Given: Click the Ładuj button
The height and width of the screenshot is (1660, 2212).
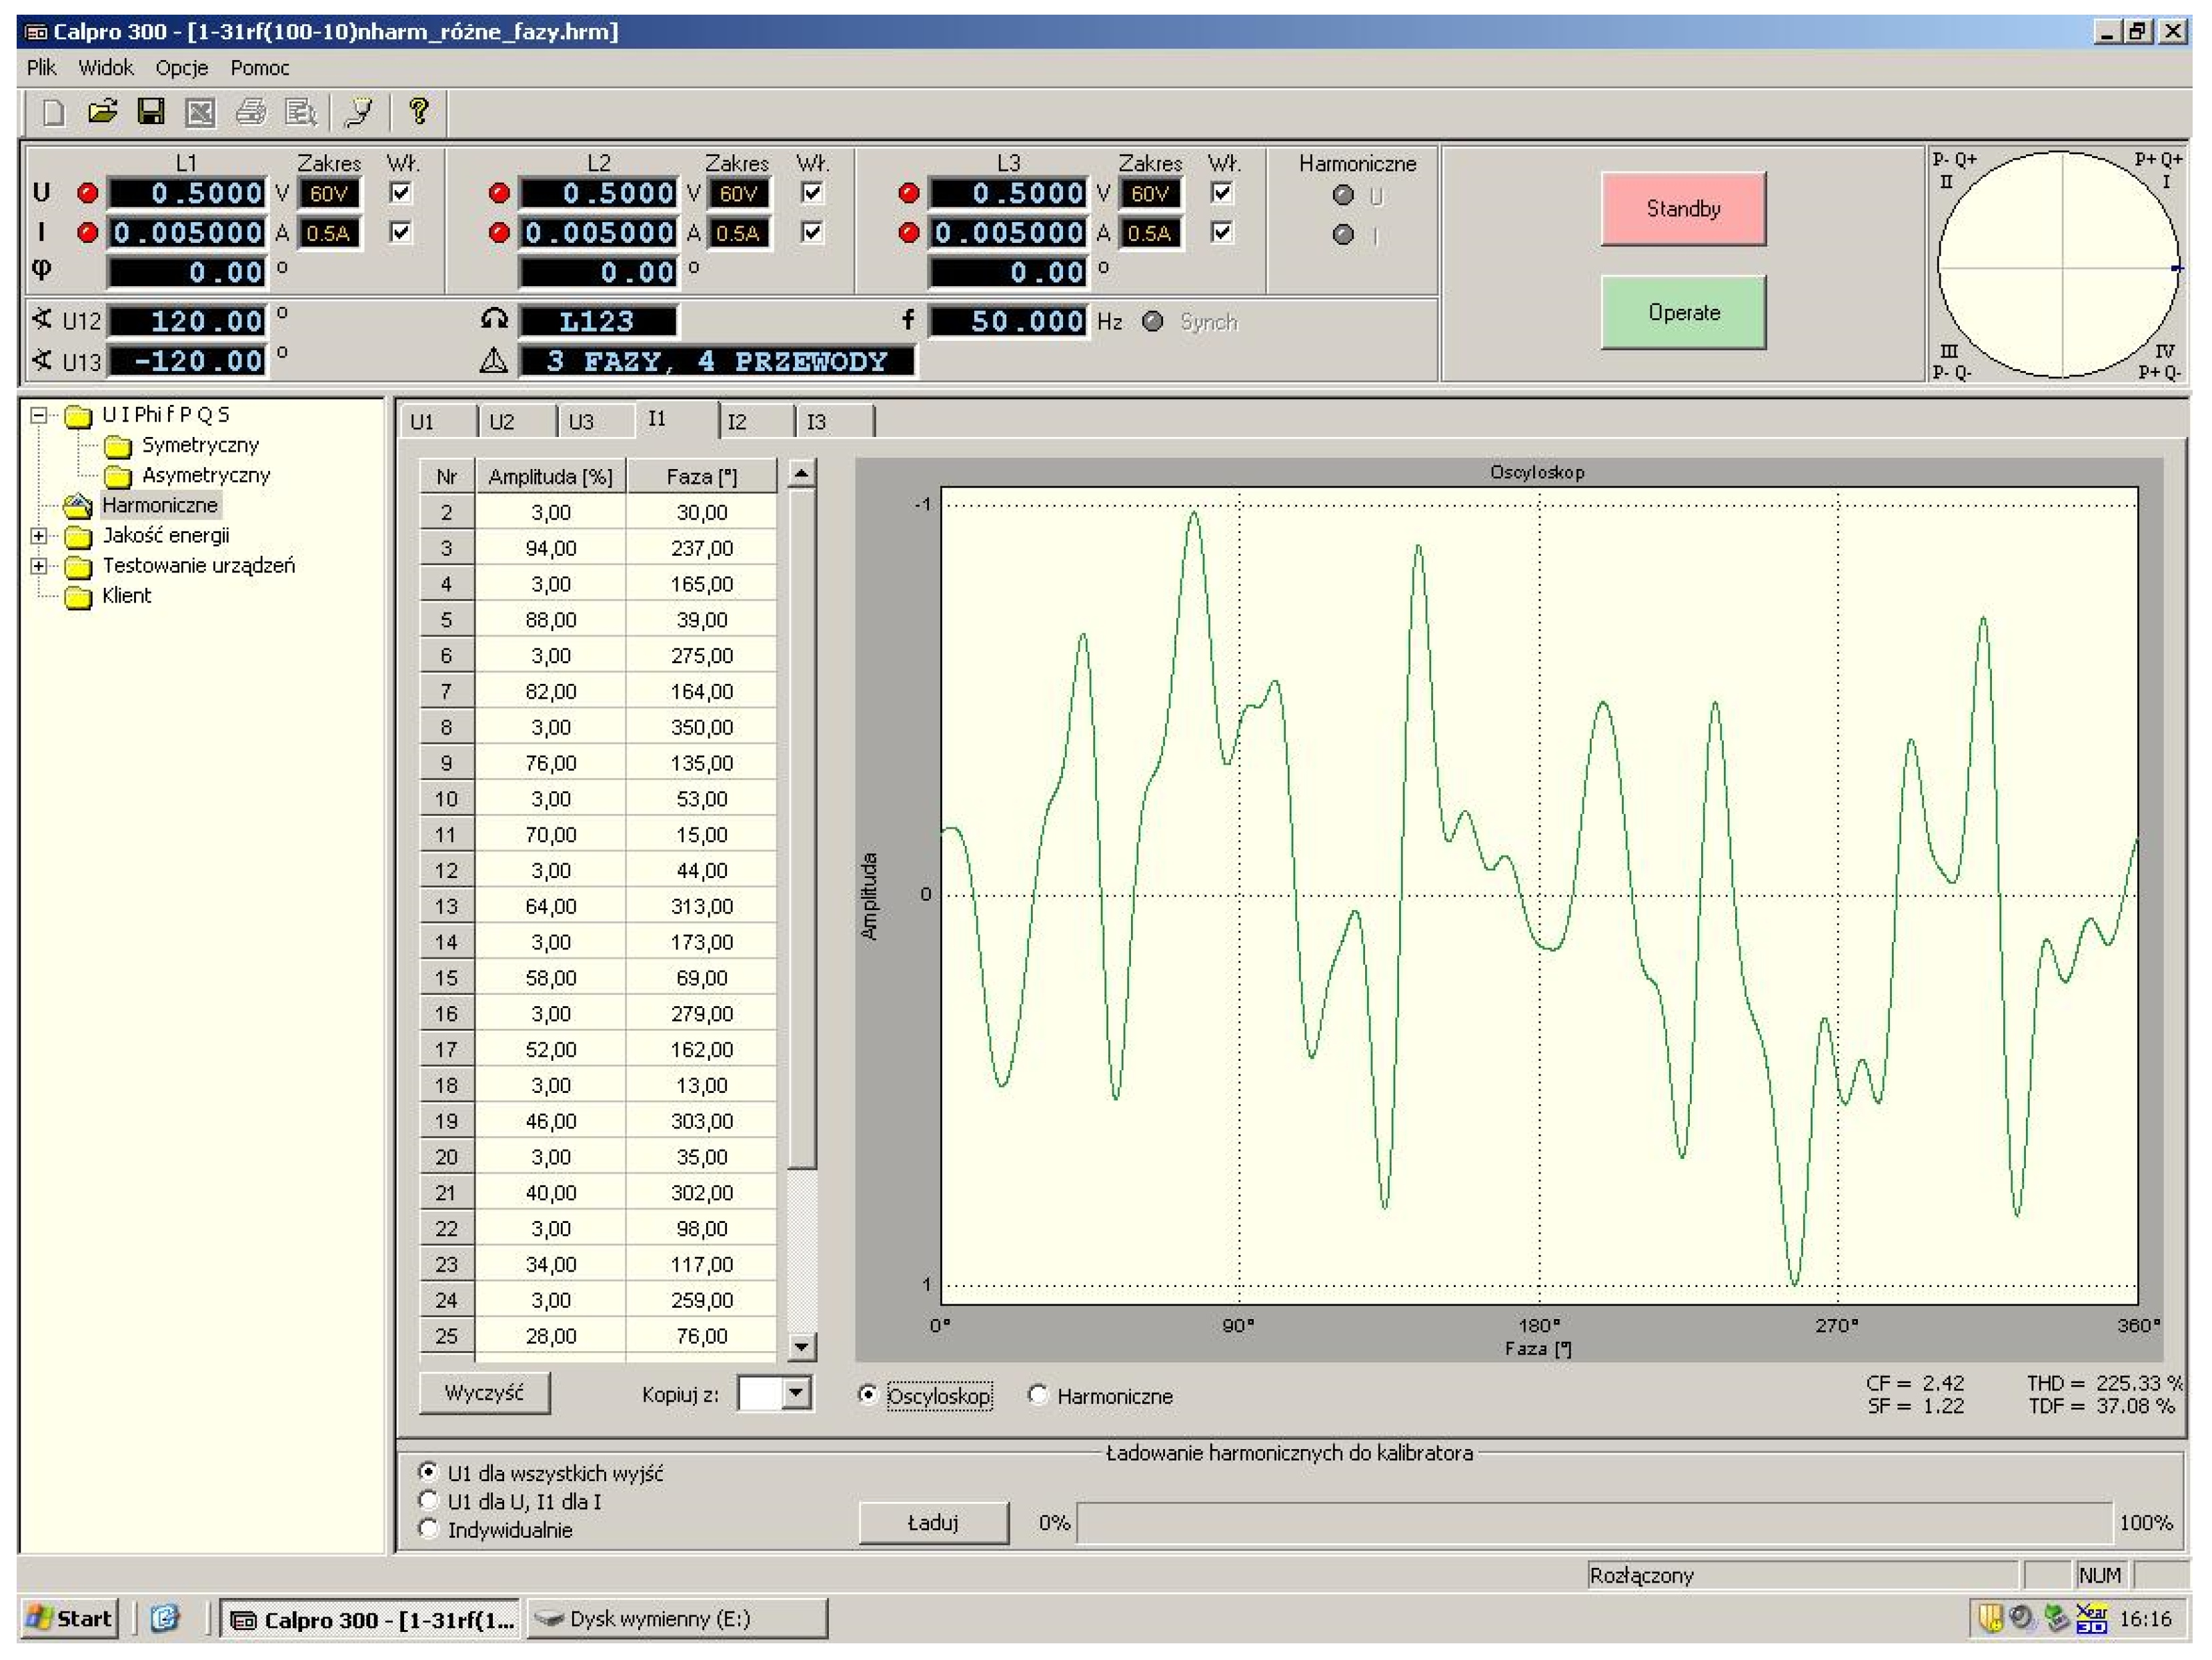Looking at the screenshot, I should tap(933, 1522).
